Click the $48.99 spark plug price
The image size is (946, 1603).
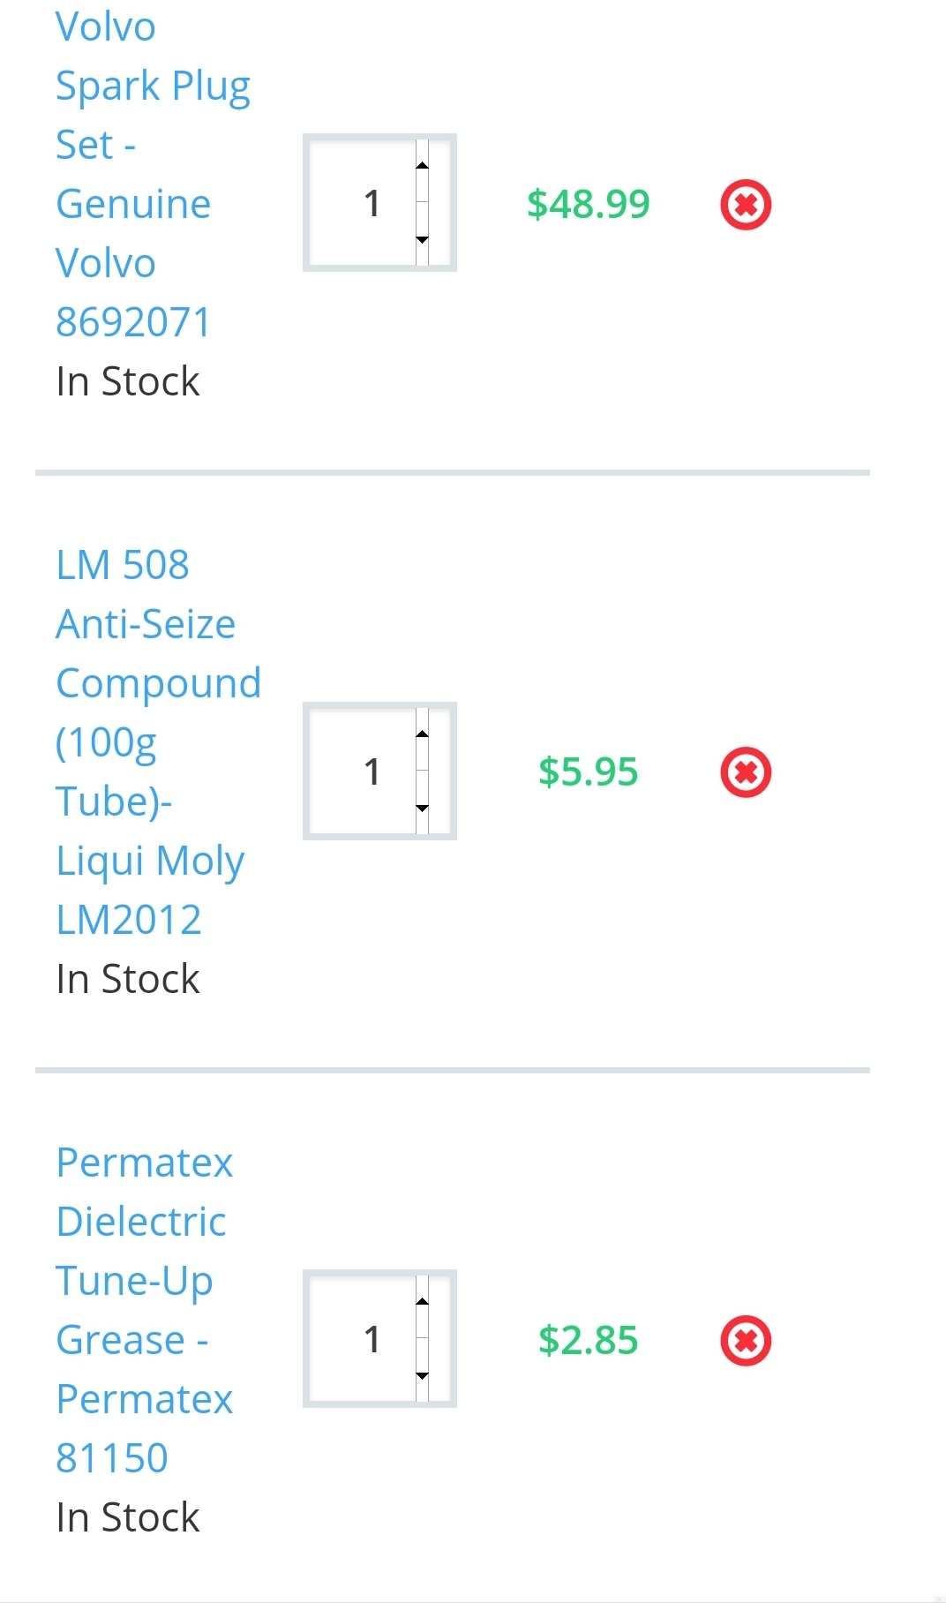[588, 205]
